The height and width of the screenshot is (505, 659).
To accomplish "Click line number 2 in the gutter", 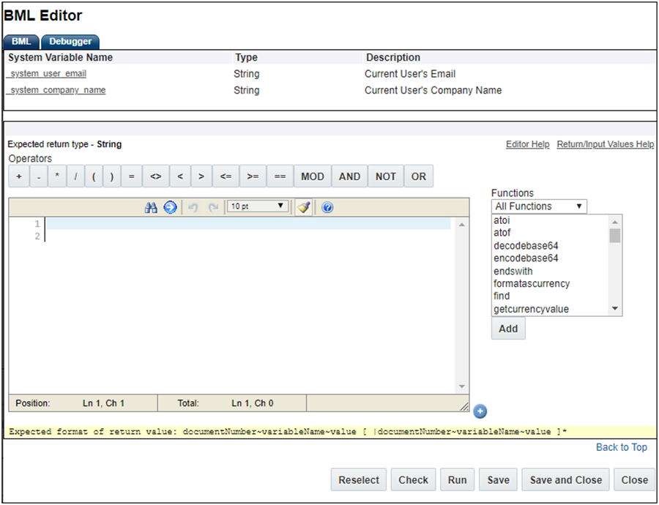I will [37, 236].
